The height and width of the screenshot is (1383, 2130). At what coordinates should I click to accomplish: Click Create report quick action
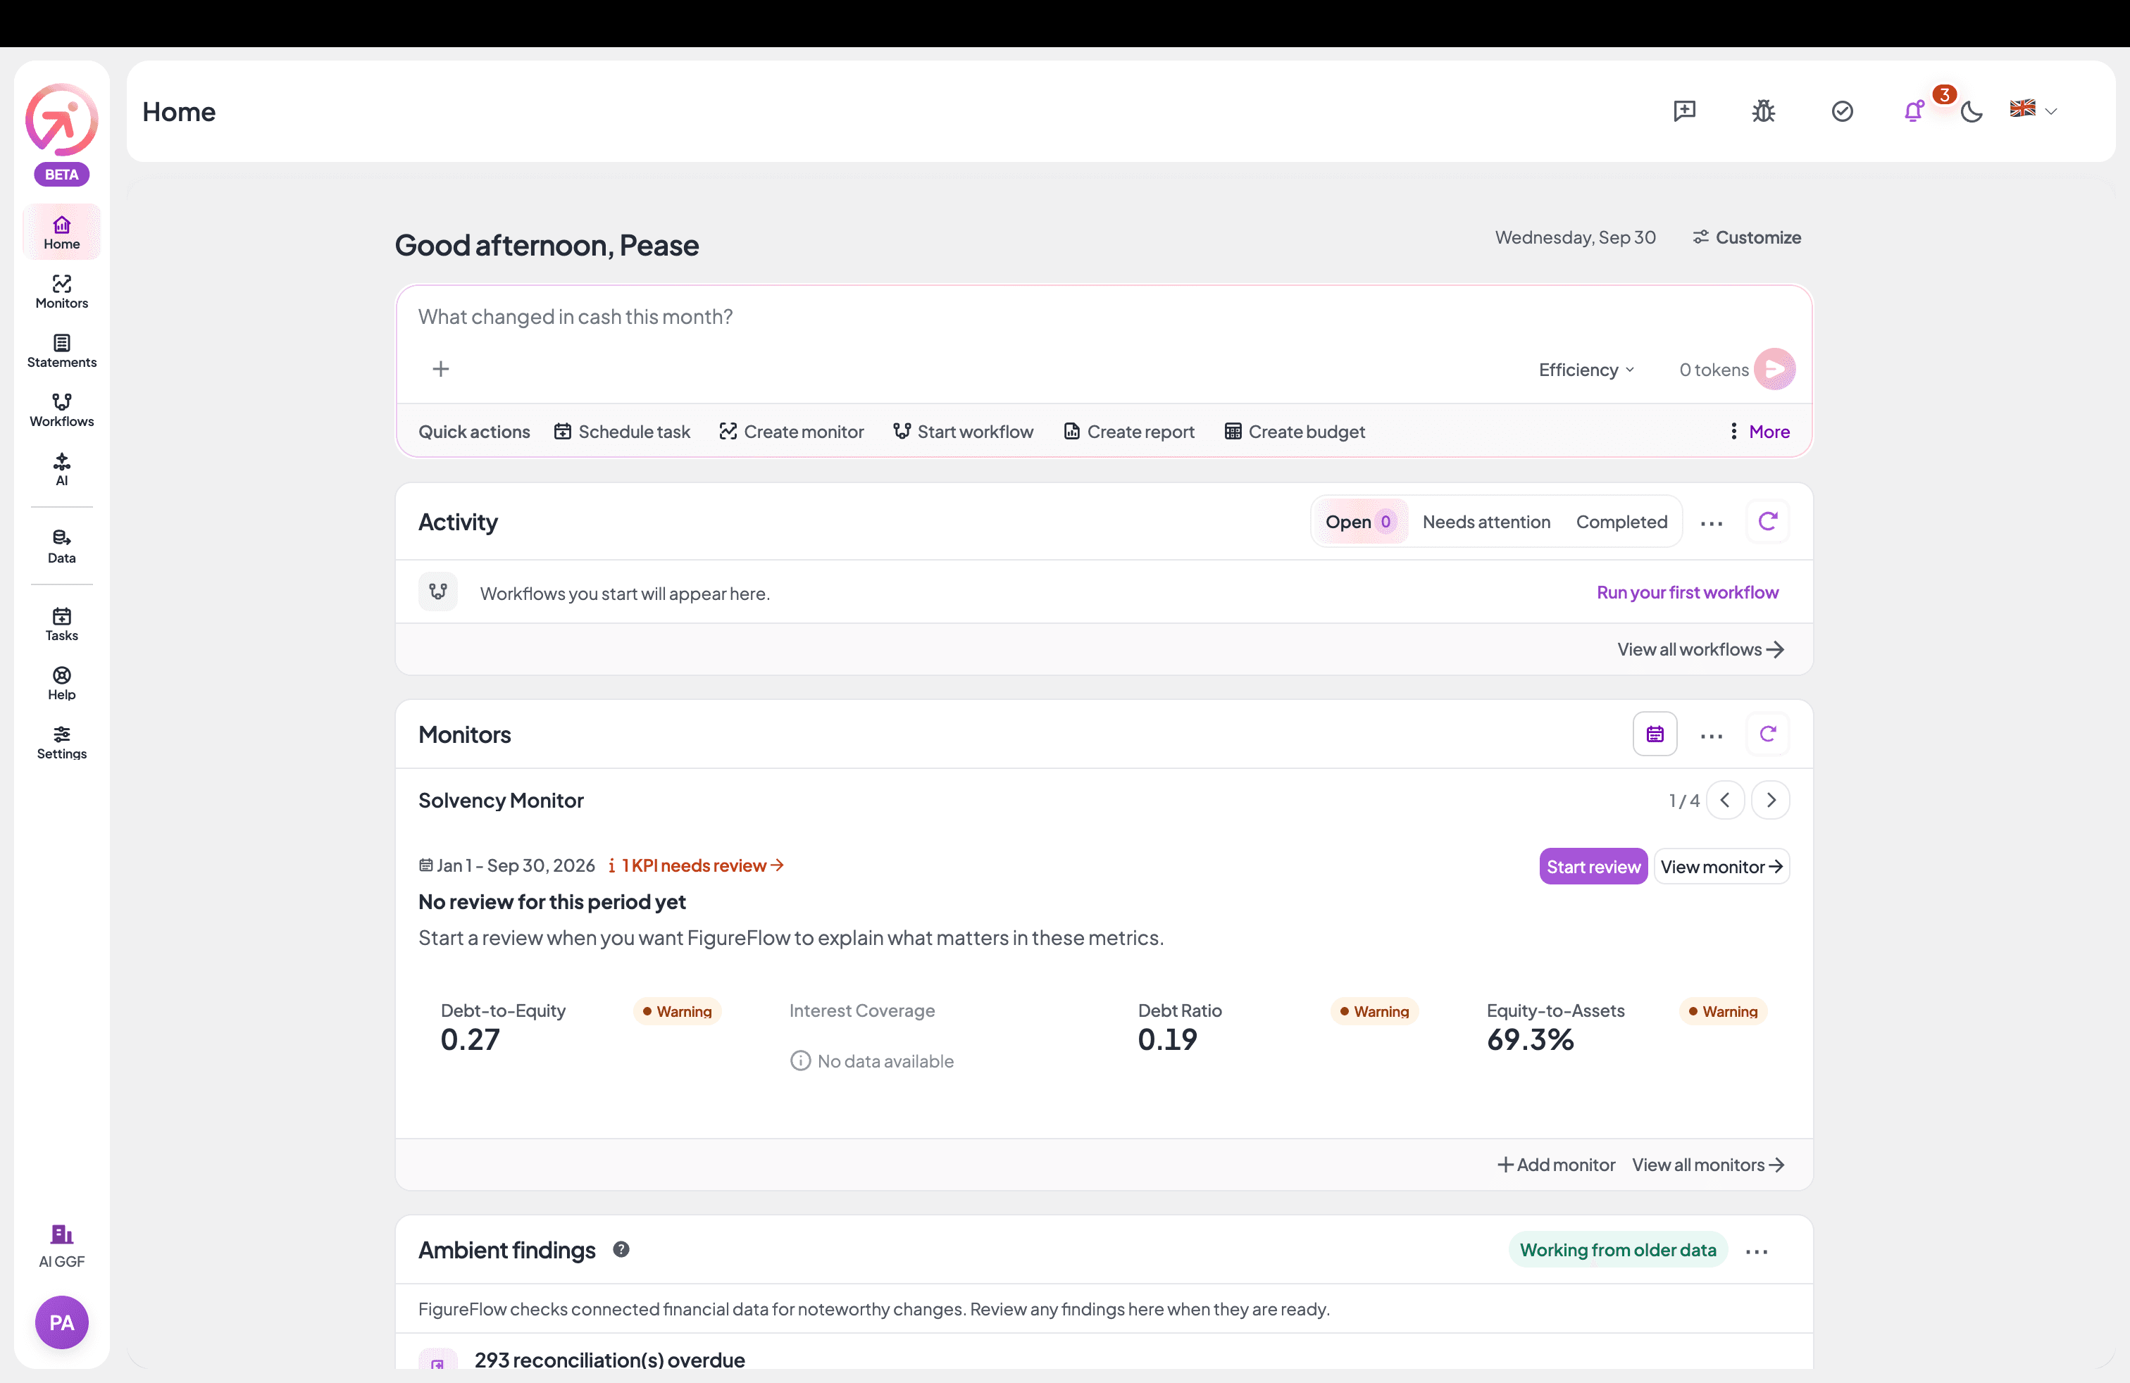pos(1128,431)
